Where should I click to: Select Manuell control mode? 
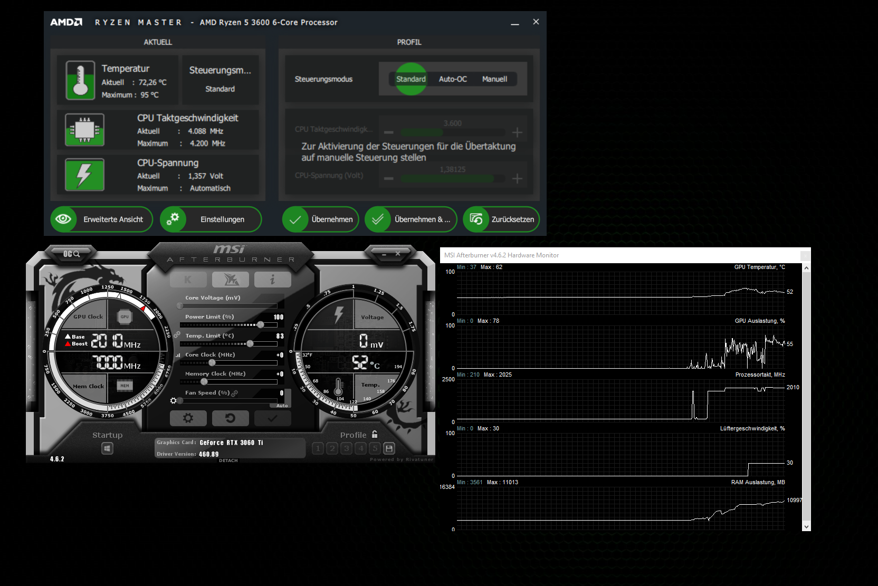[494, 79]
